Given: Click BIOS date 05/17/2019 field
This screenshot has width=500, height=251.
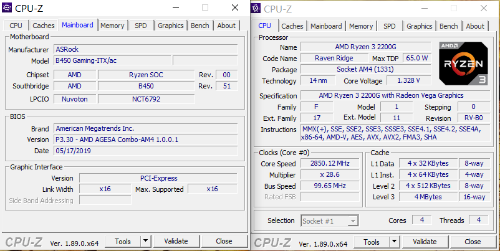Looking at the screenshot, I should (x=146, y=151).
